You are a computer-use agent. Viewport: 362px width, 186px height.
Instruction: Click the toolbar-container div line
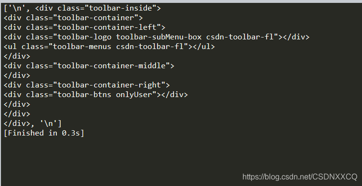(73, 18)
